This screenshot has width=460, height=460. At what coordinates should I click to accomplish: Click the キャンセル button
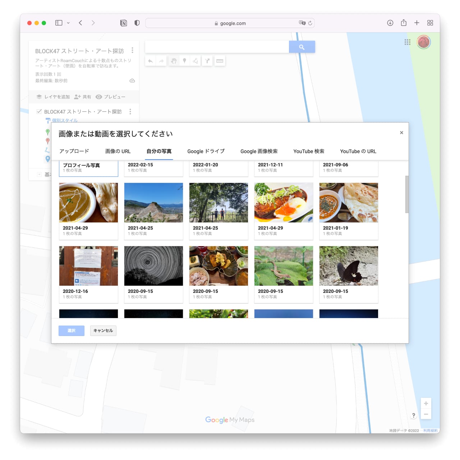coord(103,331)
